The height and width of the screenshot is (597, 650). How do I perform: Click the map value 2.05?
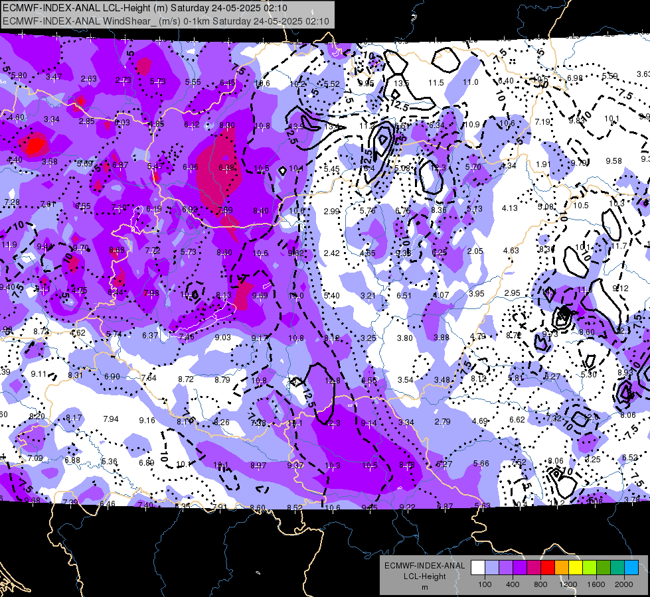point(475,251)
